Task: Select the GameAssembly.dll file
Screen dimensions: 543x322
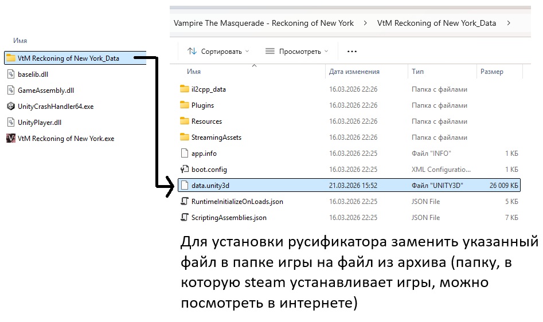Action: click(46, 91)
